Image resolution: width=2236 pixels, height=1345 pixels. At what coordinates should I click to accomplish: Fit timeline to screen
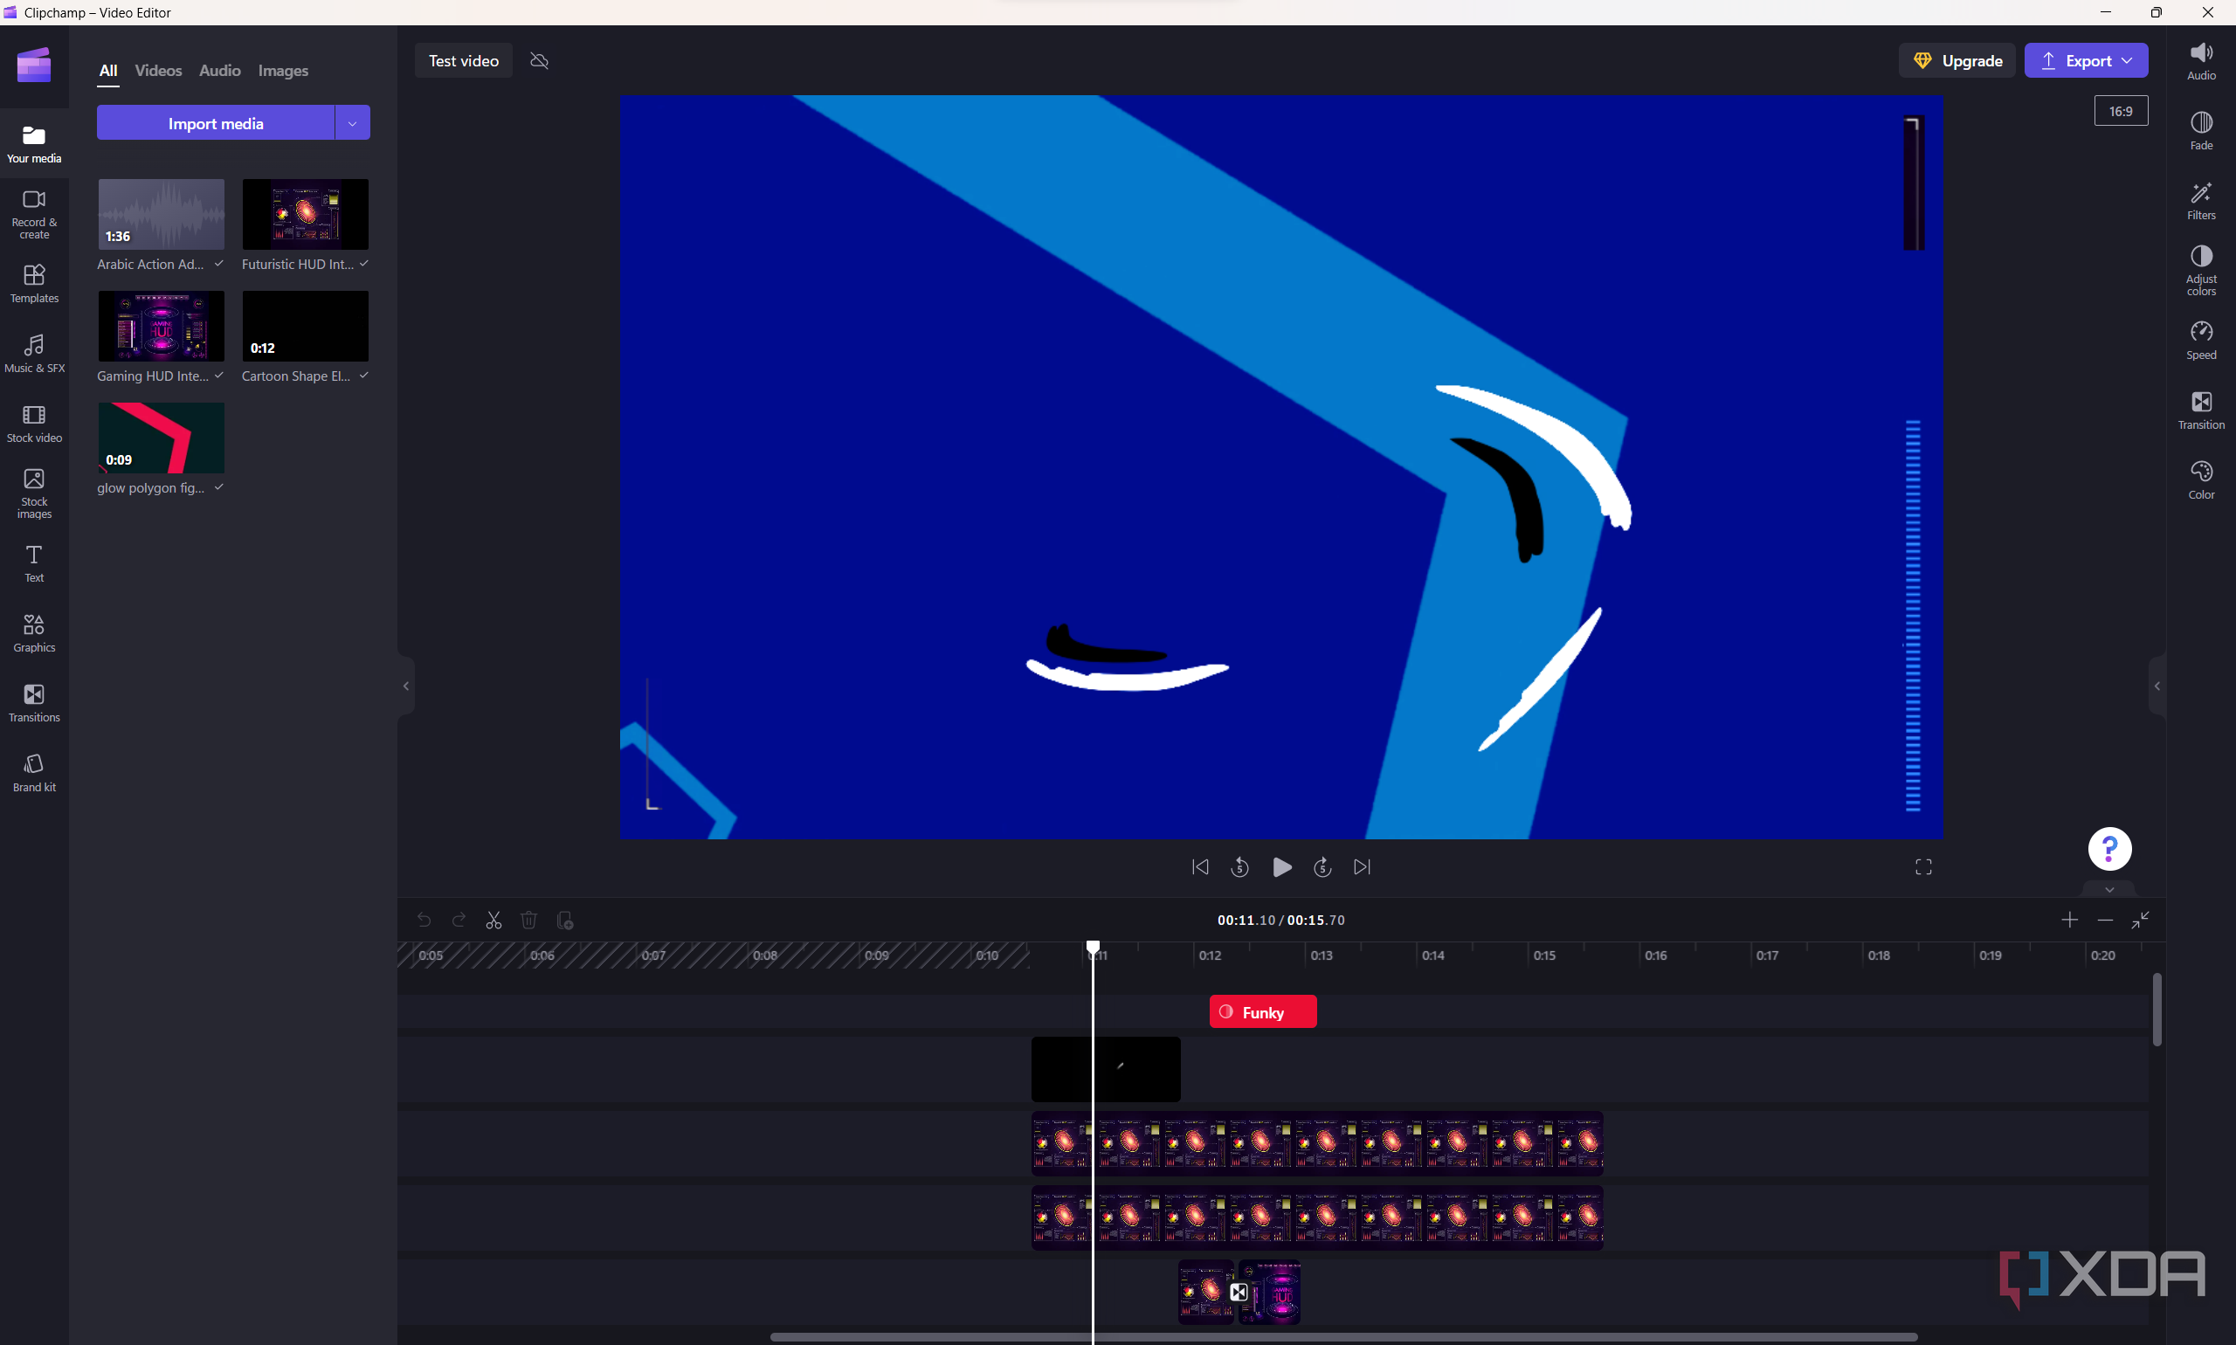pyautogui.click(x=2140, y=920)
